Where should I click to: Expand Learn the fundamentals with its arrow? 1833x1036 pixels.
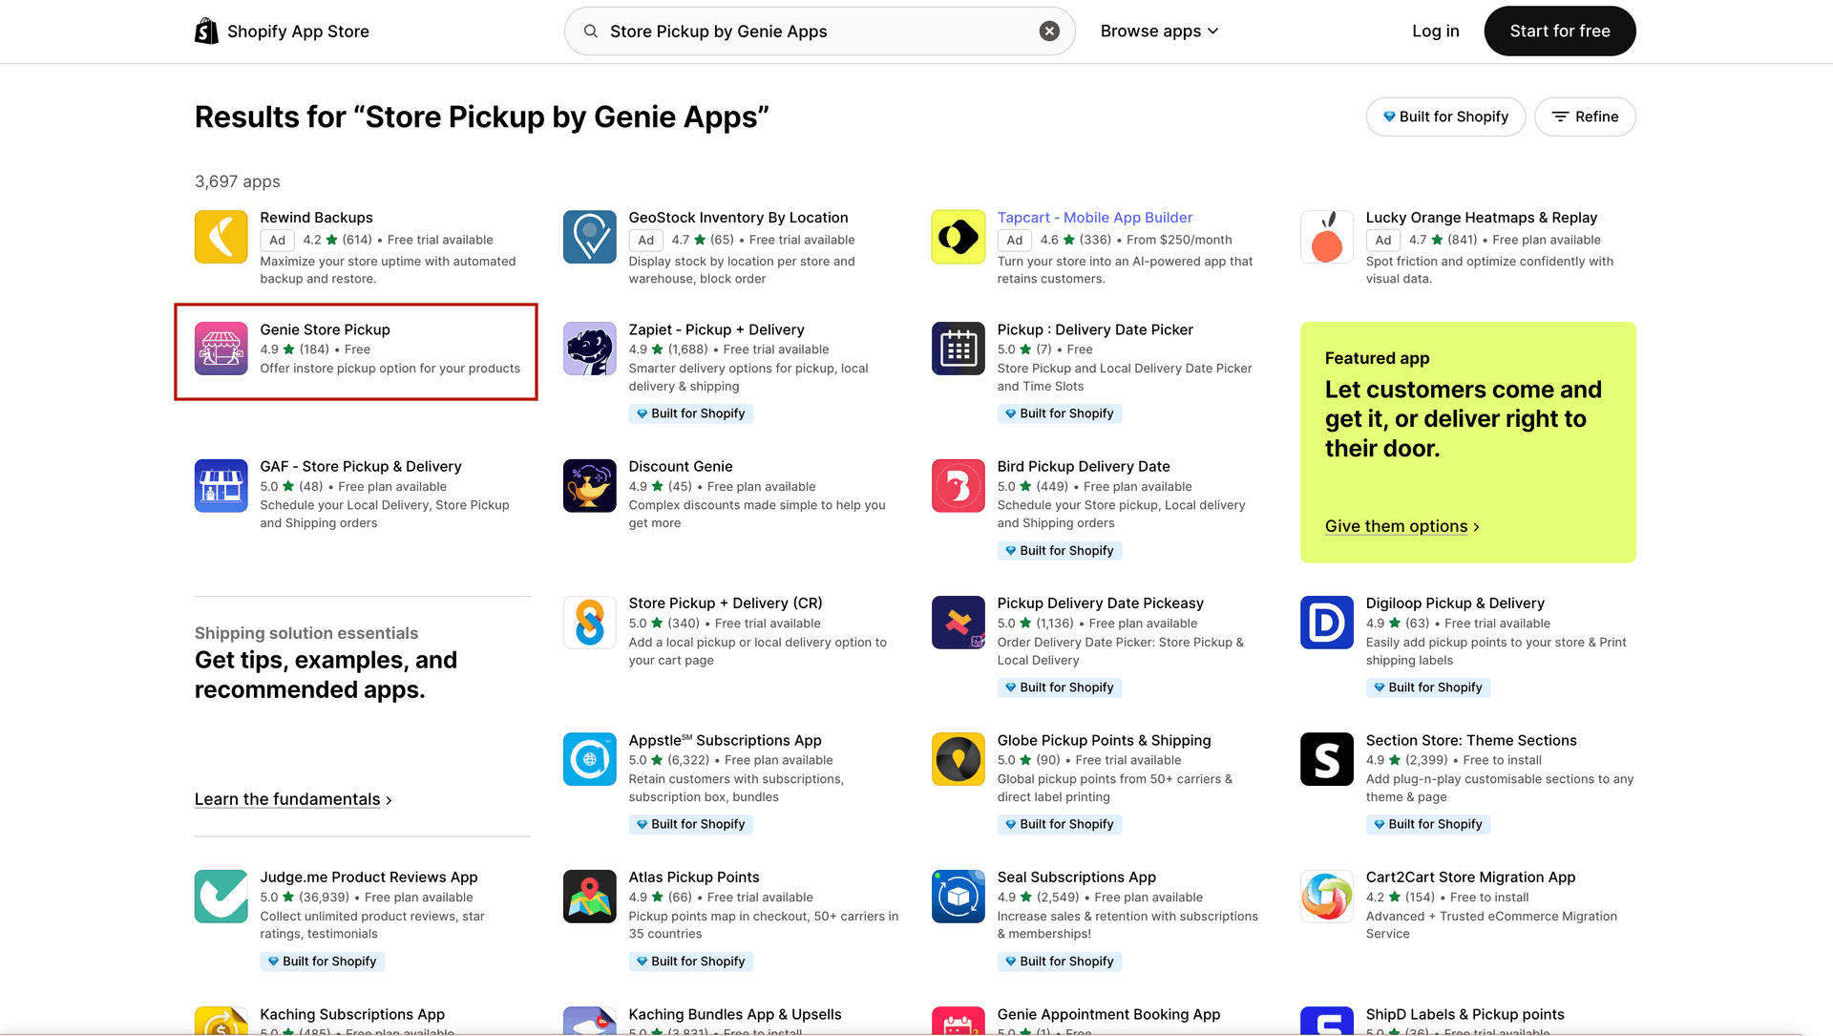point(388,799)
